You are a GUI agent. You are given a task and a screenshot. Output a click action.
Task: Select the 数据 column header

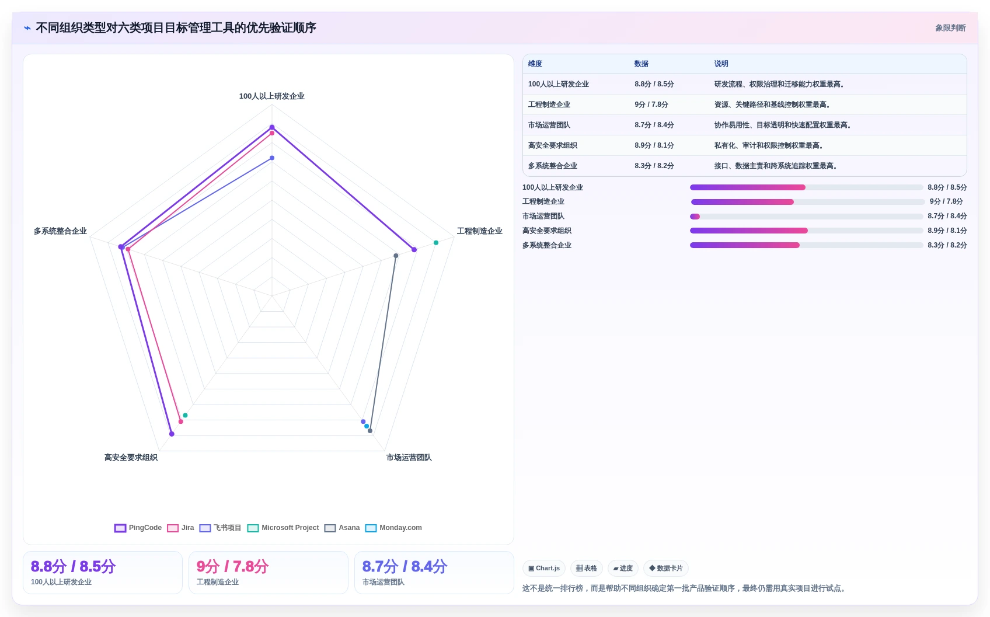(x=642, y=64)
